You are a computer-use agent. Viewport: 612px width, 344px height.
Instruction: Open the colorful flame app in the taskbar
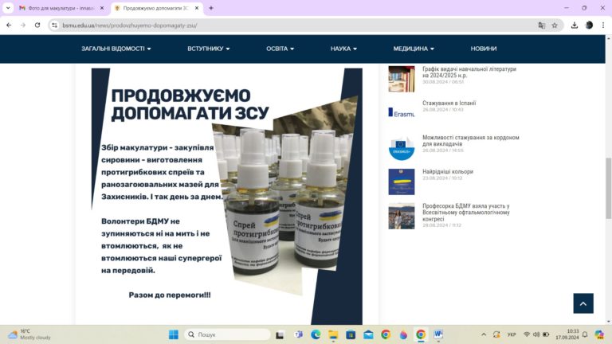403,334
